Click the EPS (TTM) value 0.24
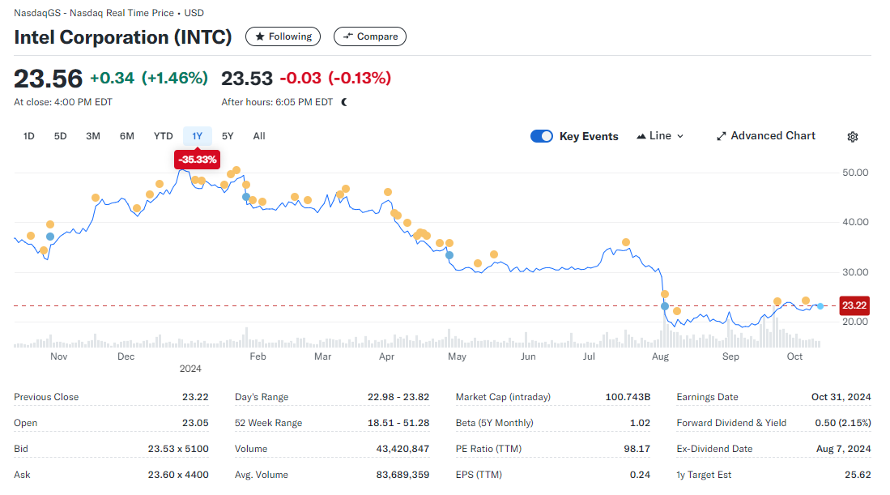 (x=640, y=475)
